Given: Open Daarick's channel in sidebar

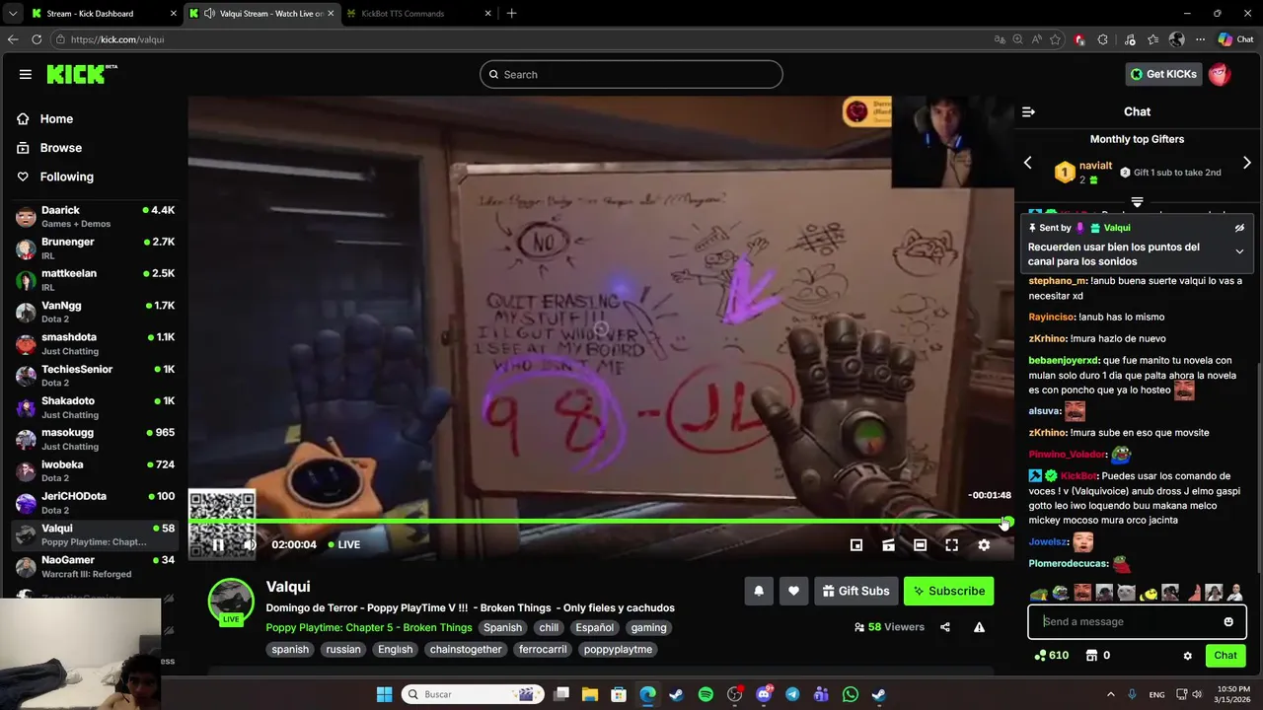Looking at the screenshot, I should pyautogui.click(x=95, y=216).
